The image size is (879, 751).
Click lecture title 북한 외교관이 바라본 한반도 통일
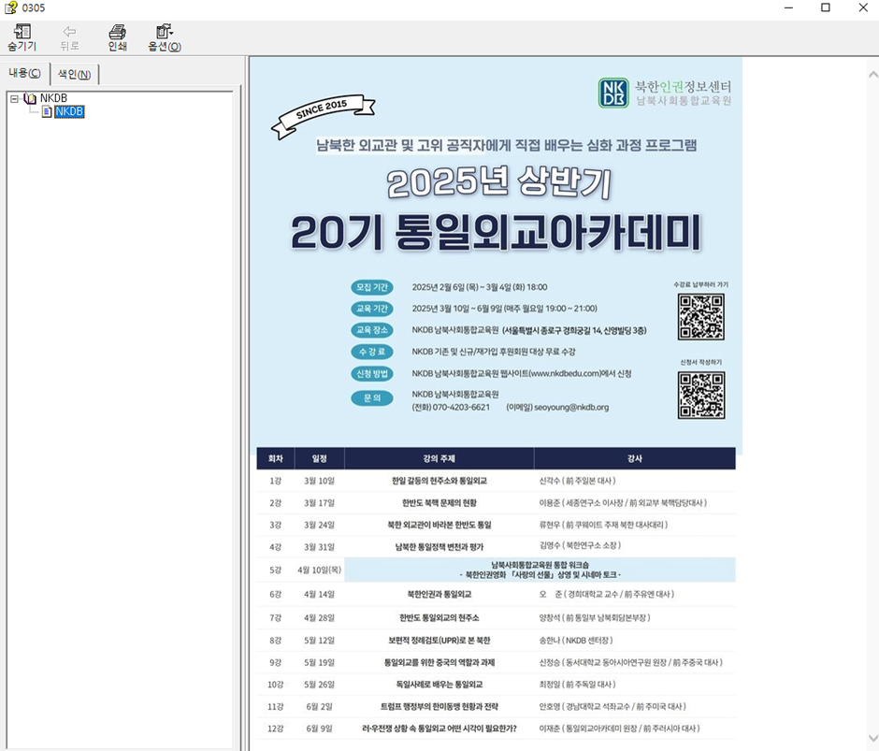click(x=439, y=525)
